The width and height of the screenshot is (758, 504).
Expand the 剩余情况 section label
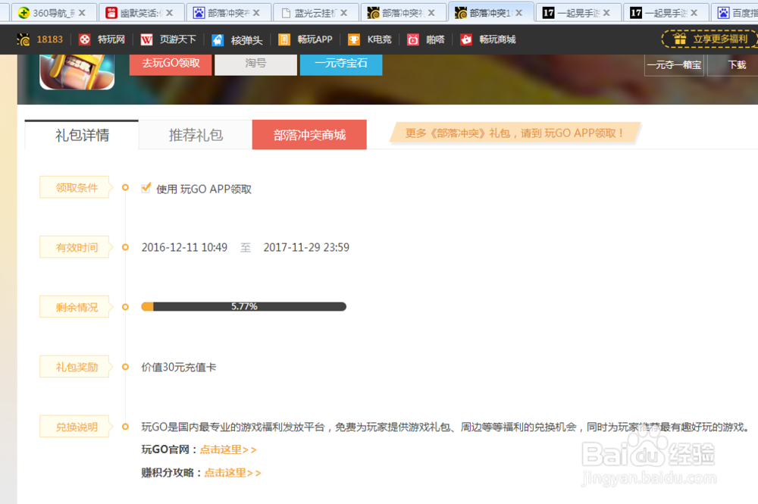(x=74, y=306)
